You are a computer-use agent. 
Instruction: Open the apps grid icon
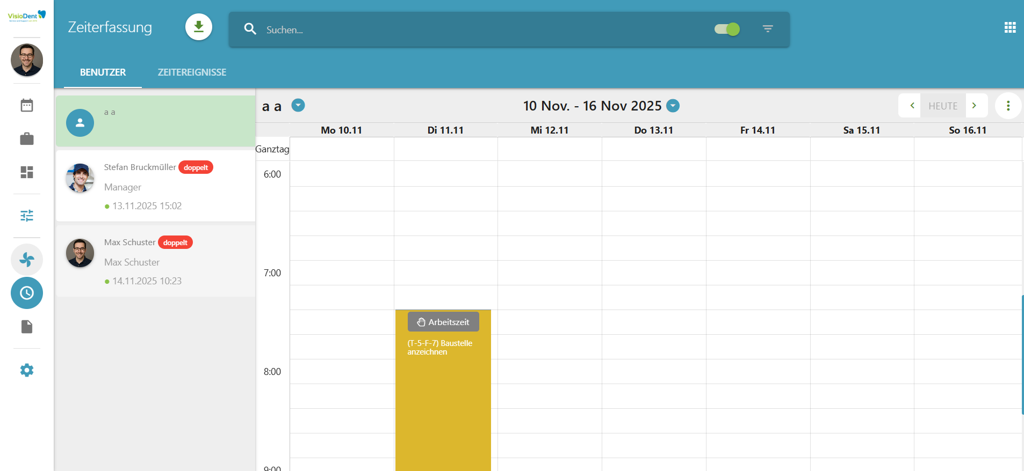click(x=1010, y=28)
